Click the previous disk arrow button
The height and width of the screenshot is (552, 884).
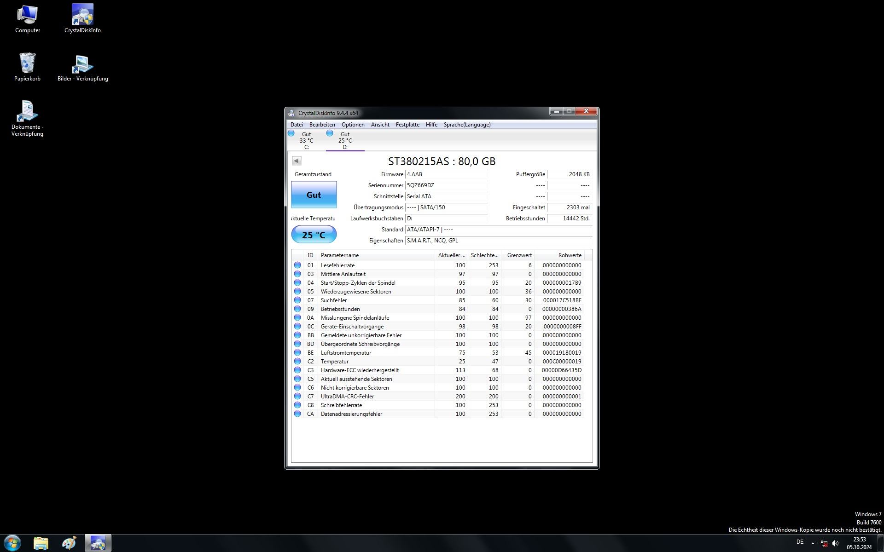tap(297, 161)
